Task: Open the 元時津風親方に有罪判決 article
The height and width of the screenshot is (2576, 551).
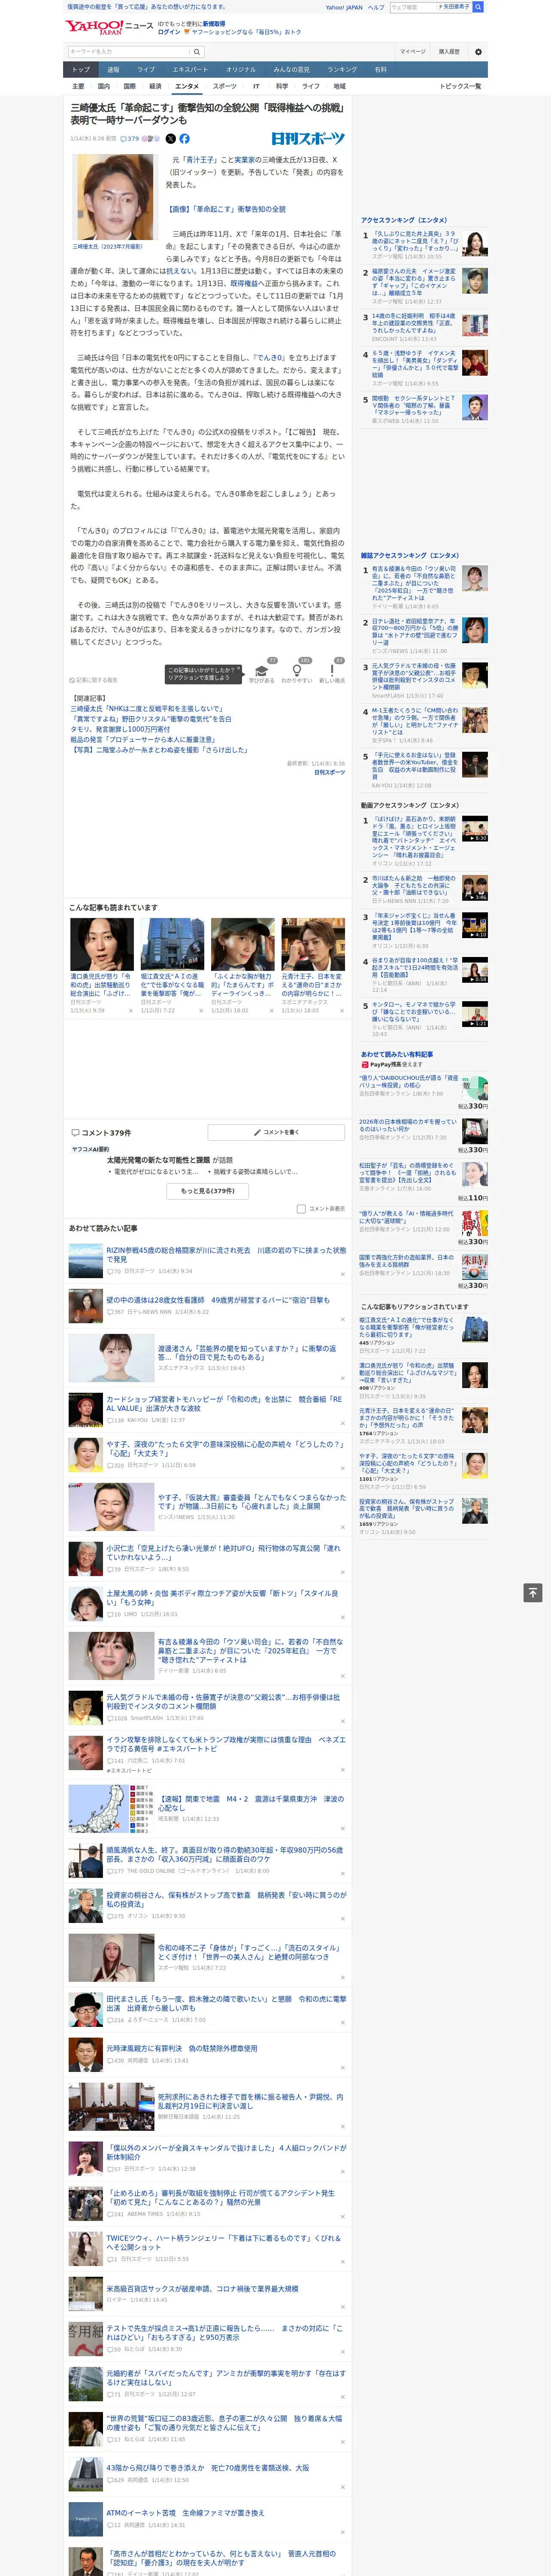Action: 182,2048
